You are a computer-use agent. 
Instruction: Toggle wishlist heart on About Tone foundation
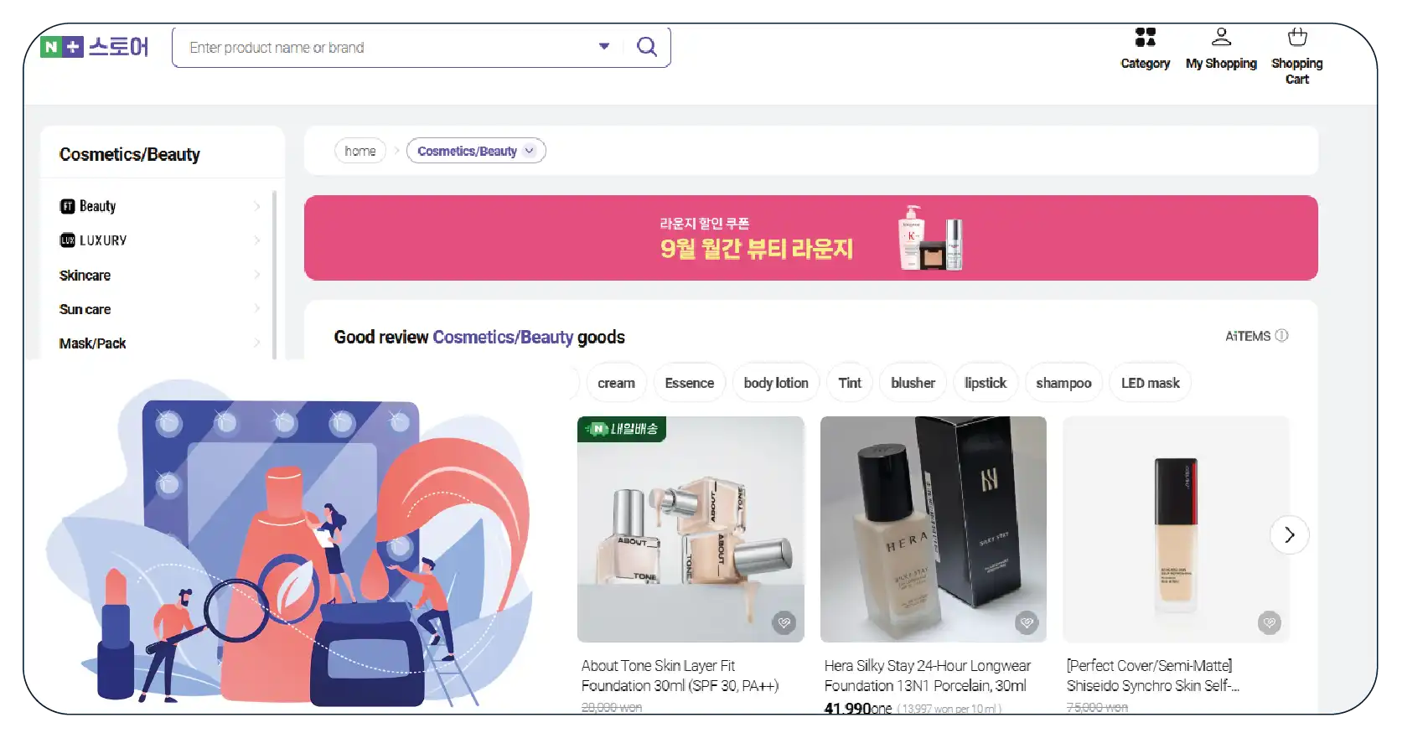coord(784,622)
